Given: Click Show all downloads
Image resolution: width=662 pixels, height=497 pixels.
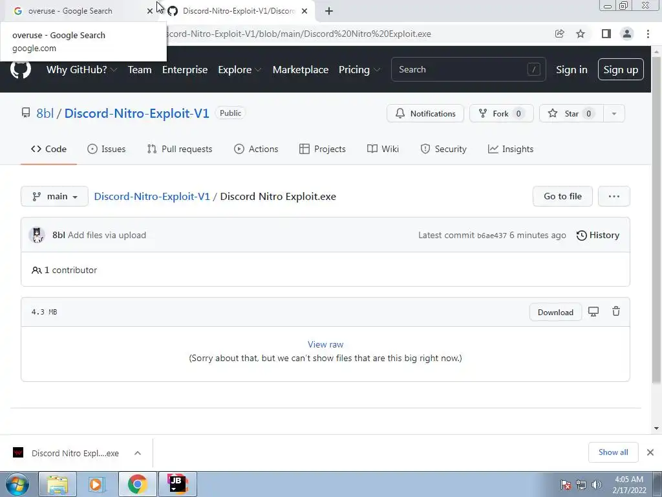Looking at the screenshot, I should pyautogui.click(x=613, y=452).
